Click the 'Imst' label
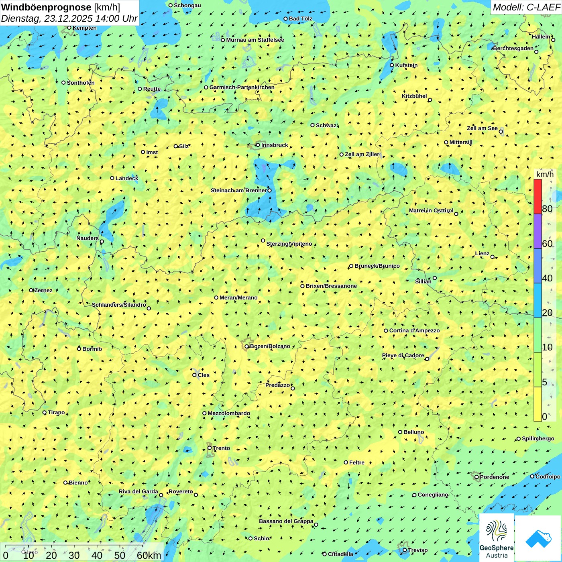This screenshot has height=562, width=562. (x=152, y=152)
